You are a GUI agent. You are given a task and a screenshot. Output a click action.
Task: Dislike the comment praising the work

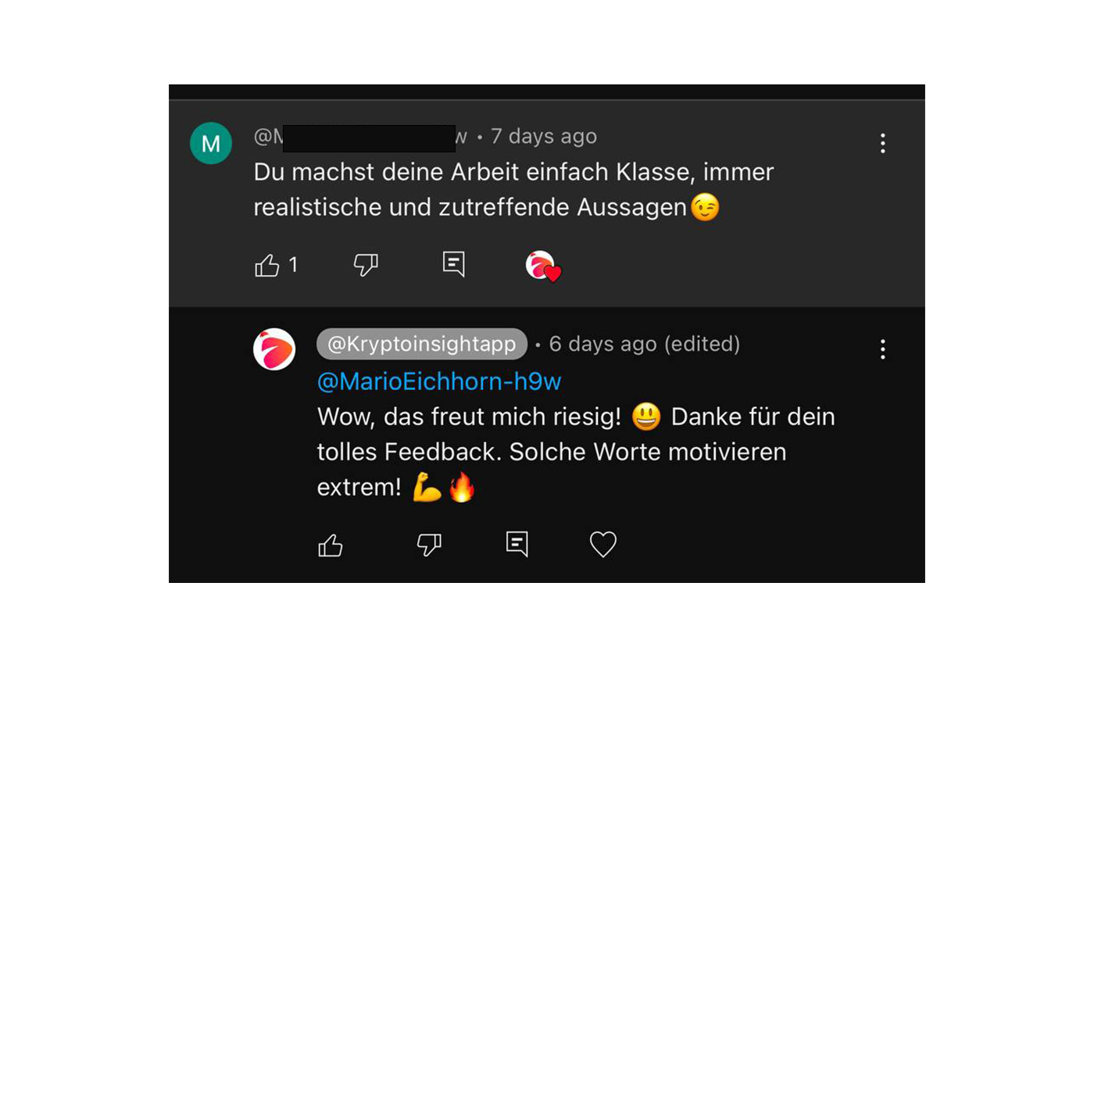point(366,265)
